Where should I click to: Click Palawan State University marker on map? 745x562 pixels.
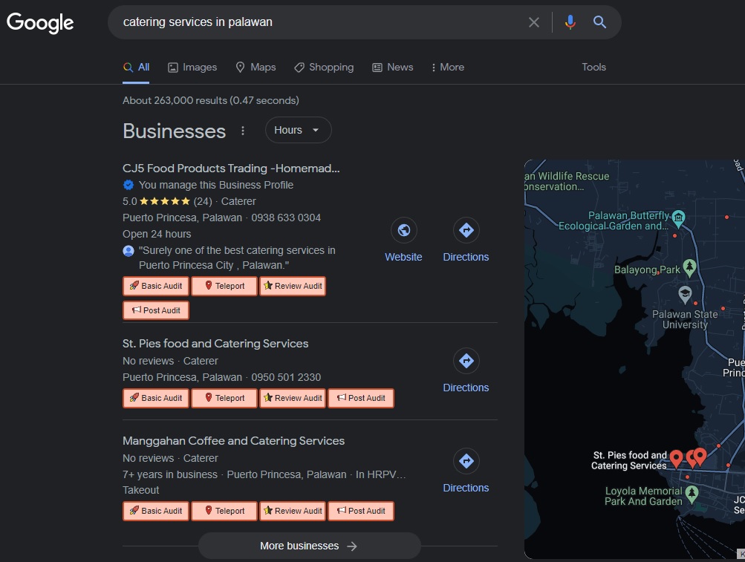tap(685, 294)
